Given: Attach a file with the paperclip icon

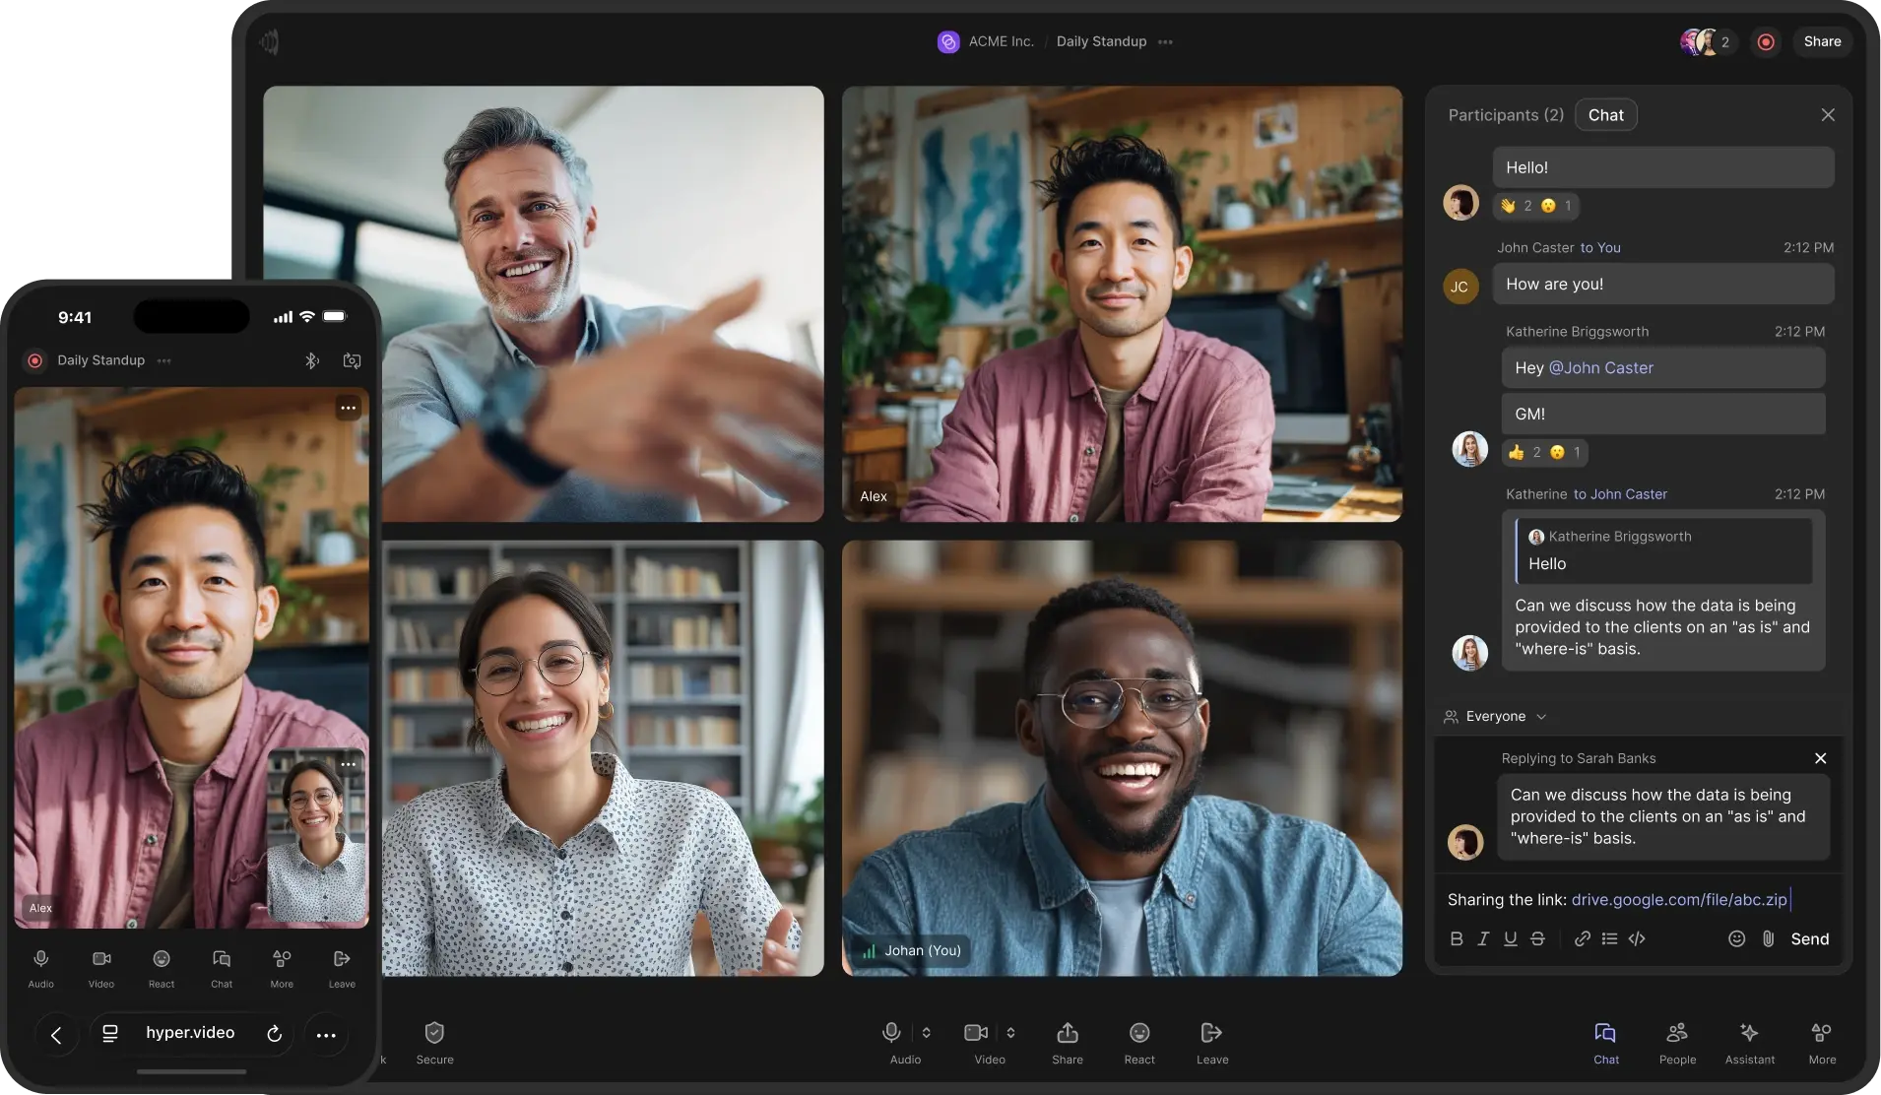Looking at the screenshot, I should [x=1769, y=938].
